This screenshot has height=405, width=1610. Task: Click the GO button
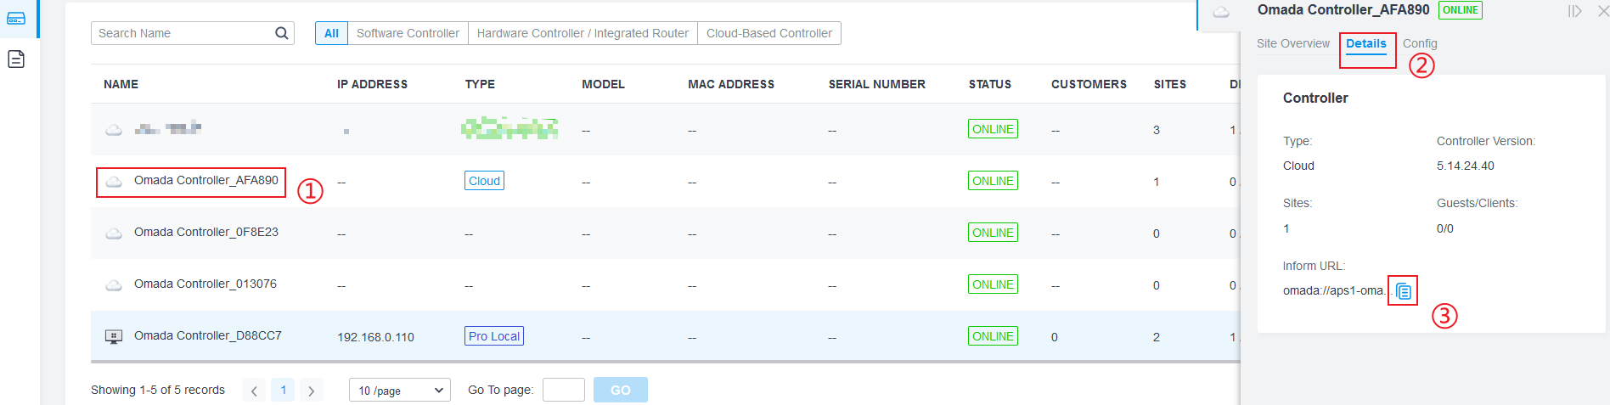point(621,390)
